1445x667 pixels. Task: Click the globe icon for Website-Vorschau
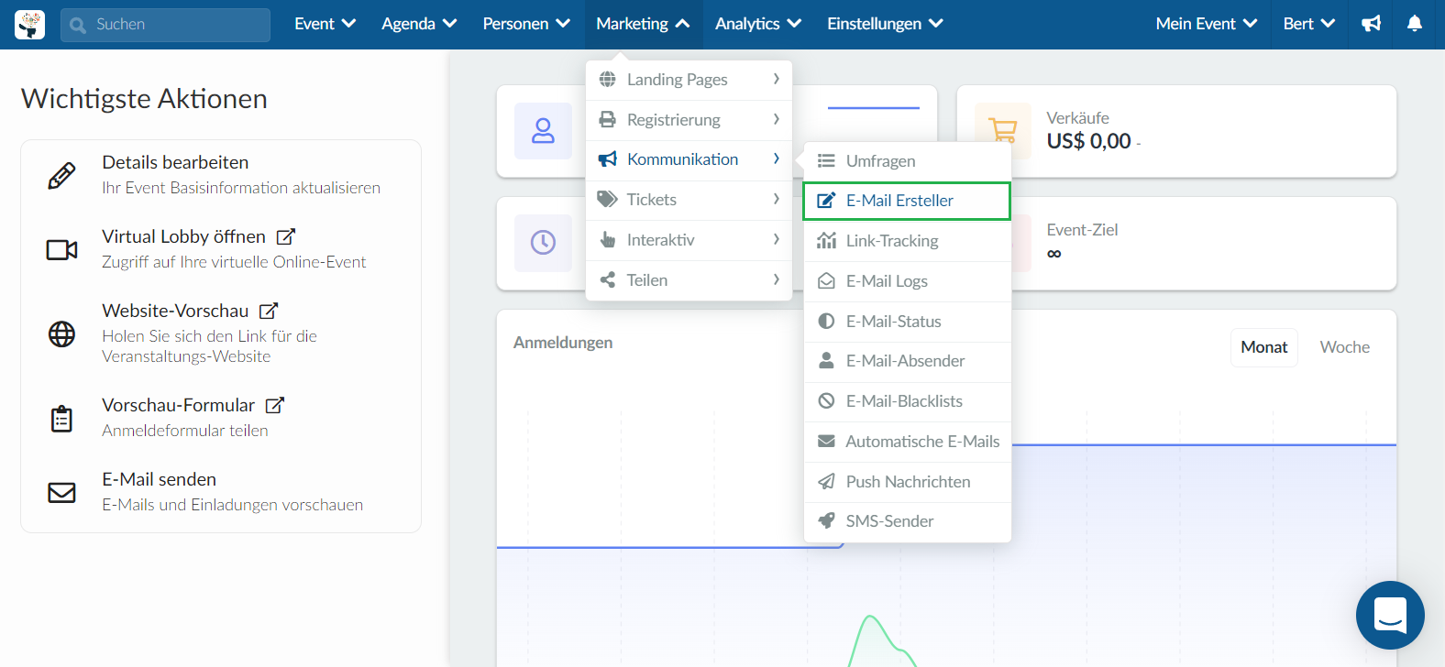[61, 333]
